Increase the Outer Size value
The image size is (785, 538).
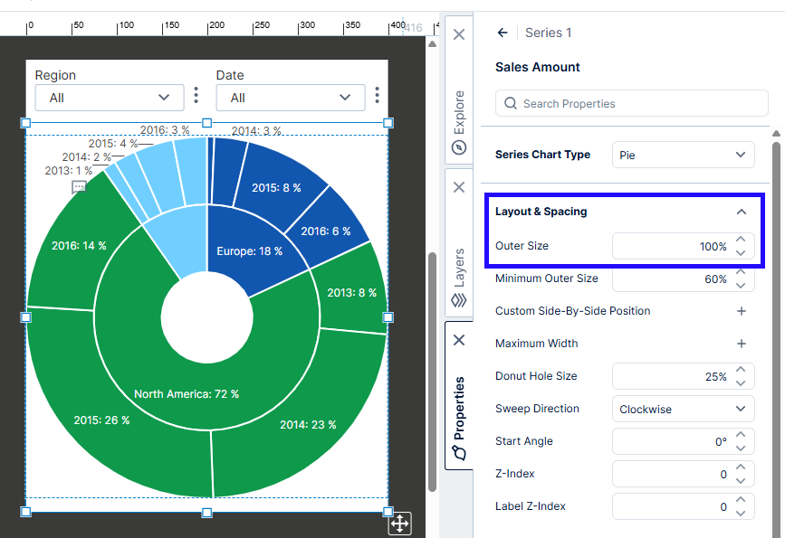click(x=741, y=241)
